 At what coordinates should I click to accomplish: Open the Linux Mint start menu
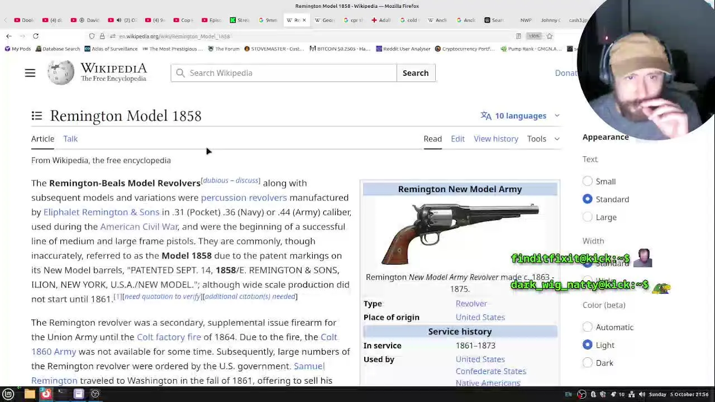click(8, 394)
